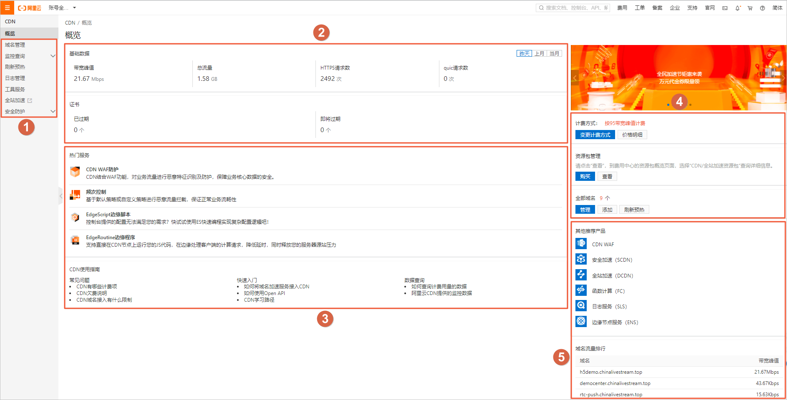Click the 查看 resource package button
The width and height of the screenshot is (787, 400).
click(607, 176)
